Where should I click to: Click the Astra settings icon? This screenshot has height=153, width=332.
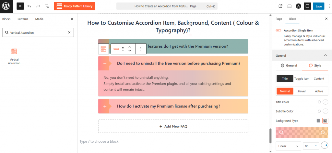(298, 6)
